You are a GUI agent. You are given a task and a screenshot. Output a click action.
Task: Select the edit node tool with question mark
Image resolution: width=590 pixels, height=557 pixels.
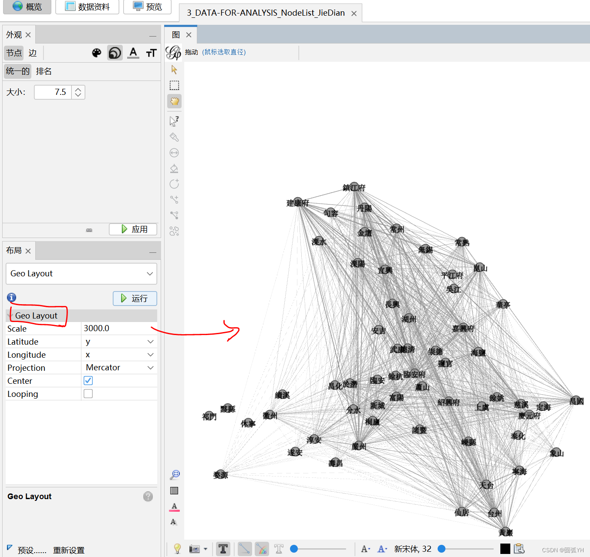[174, 121]
